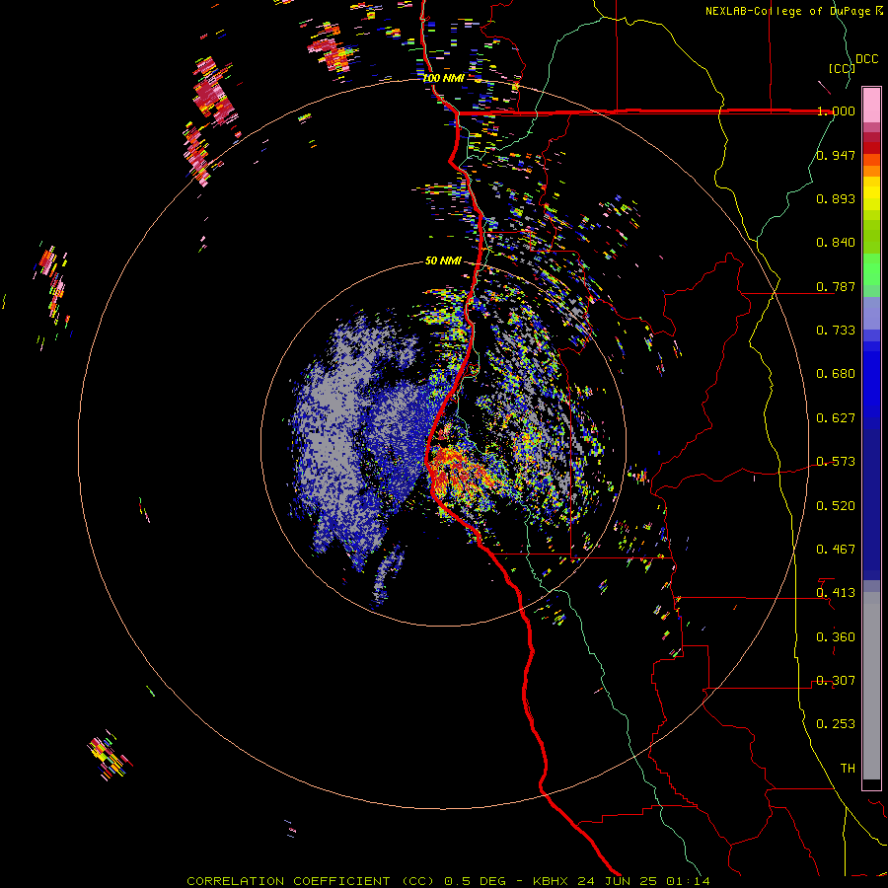Click the NEXLAB-College of DuPage label
The height and width of the screenshot is (888, 888).
793,11
